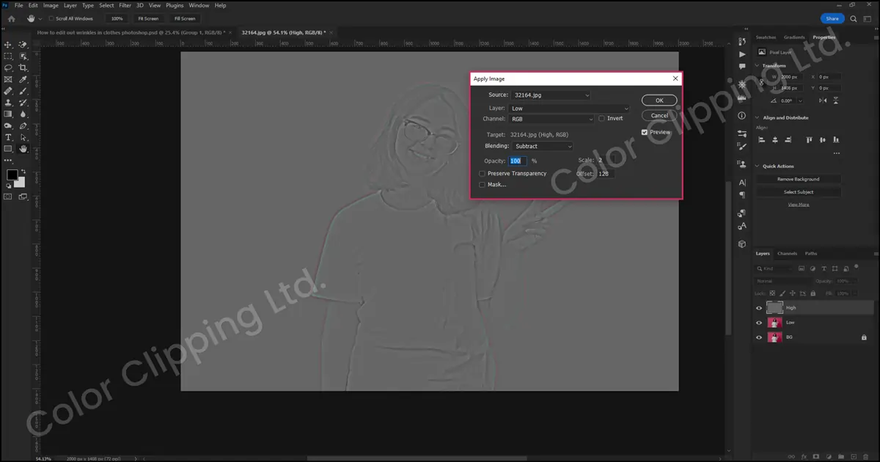Select the Pen tool

[x=23, y=125]
